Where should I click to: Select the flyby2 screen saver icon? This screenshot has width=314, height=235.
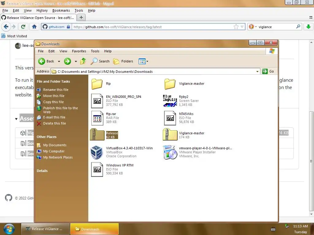(x=170, y=101)
